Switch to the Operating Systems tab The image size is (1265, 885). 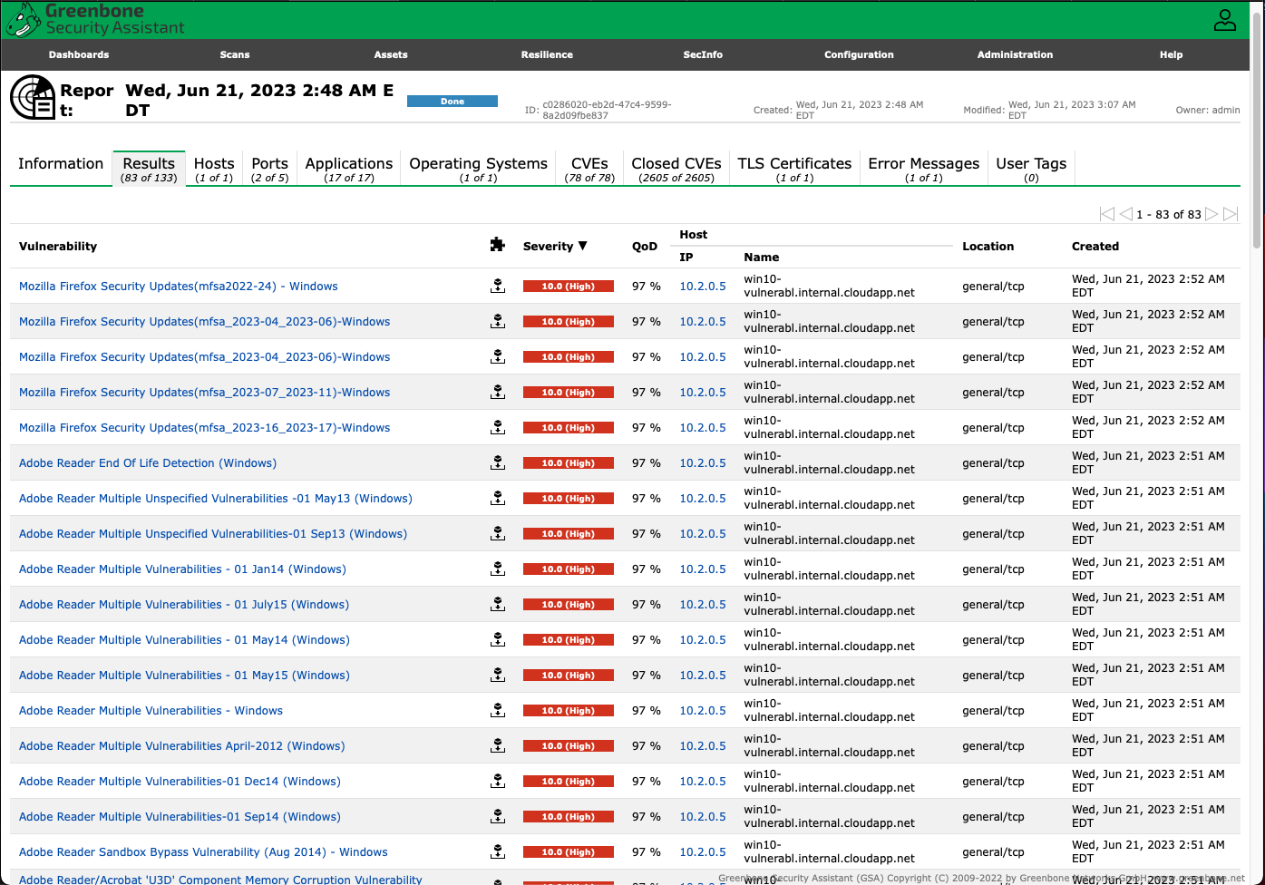tap(478, 169)
